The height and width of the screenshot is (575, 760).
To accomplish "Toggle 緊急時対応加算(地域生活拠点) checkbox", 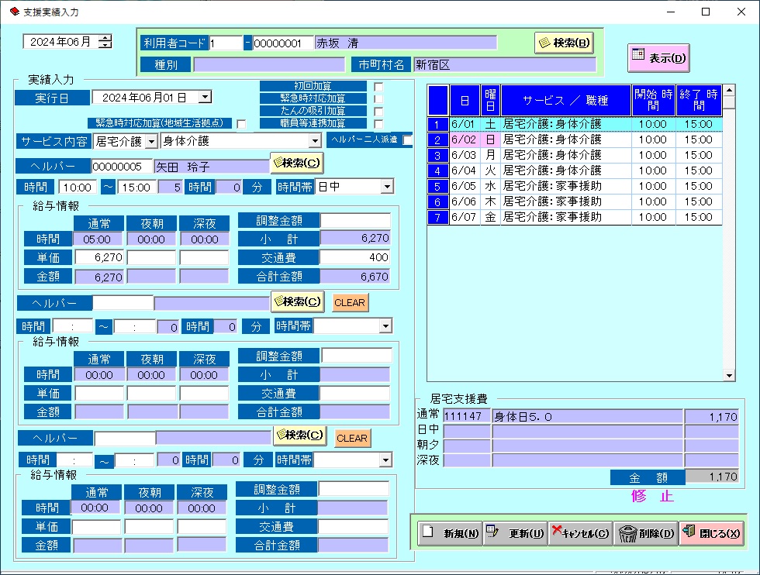I will point(241,124).
